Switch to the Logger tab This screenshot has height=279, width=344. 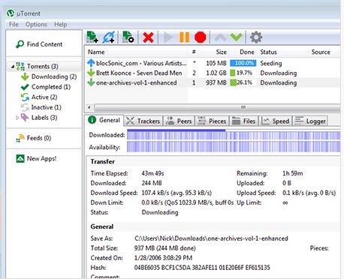pos(310,121)
